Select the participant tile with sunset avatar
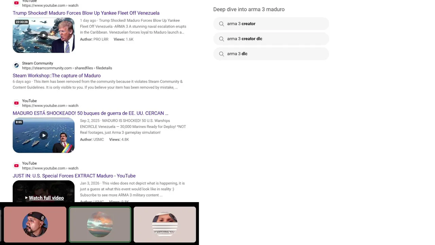 (x=100, y=225)
